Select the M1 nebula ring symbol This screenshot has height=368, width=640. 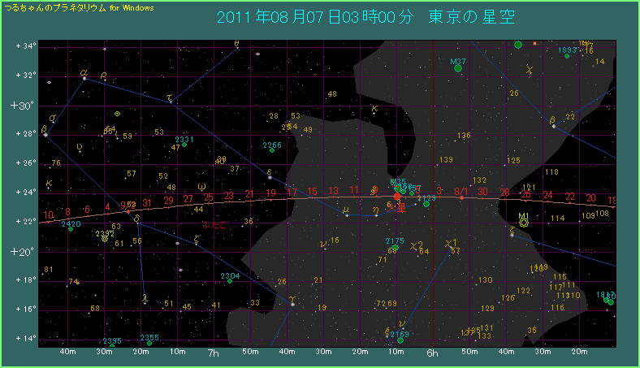tap(524, 221)
